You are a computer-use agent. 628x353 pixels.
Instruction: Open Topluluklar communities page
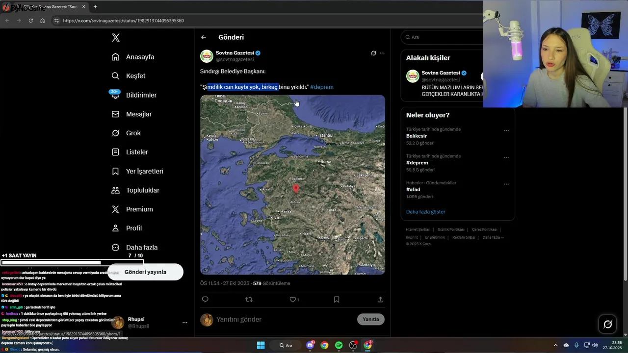click(x=135, y=190)
